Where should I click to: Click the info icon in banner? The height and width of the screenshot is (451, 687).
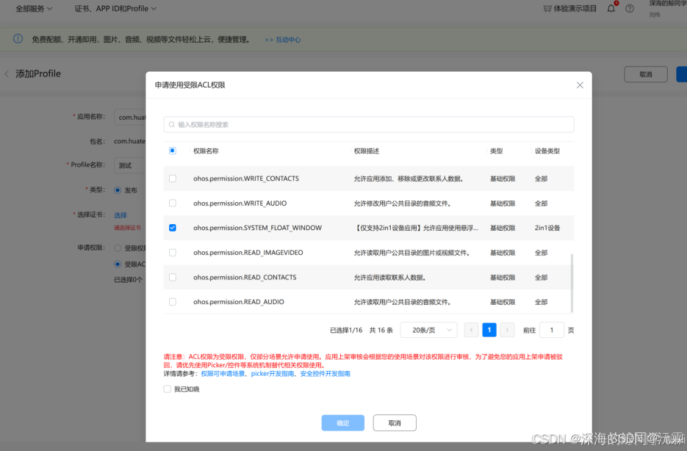(18, 39)
